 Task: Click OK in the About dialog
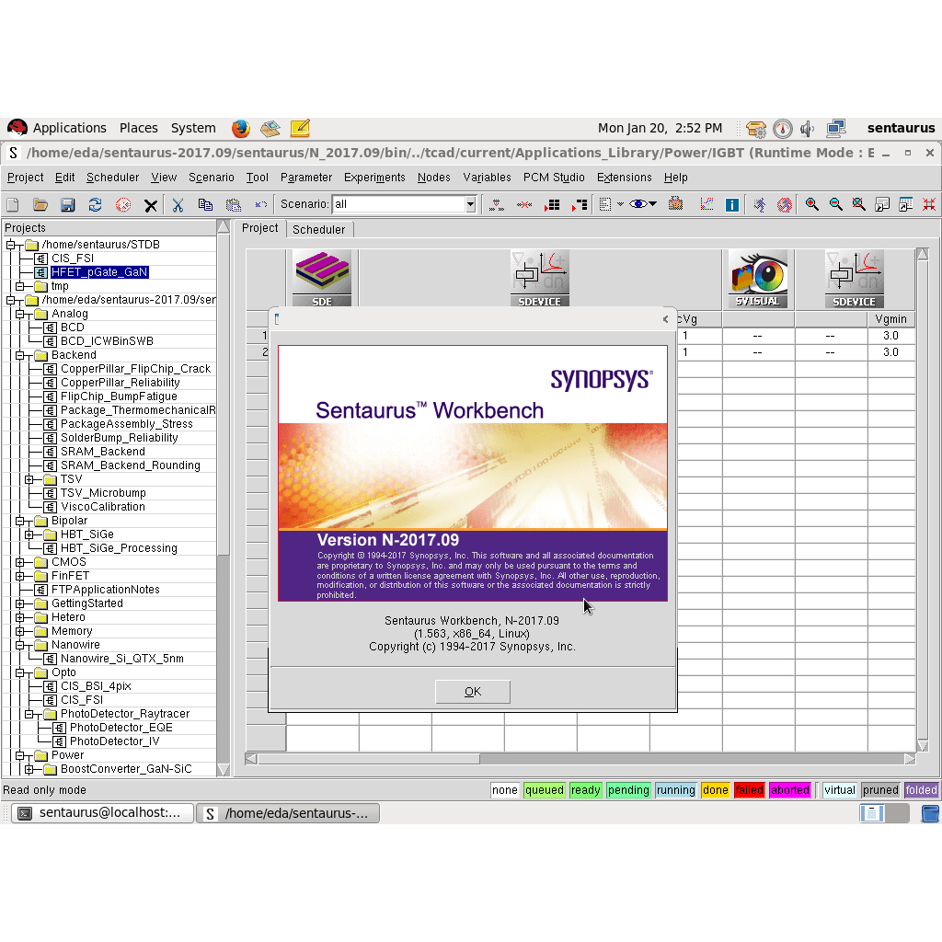point(473,692)
